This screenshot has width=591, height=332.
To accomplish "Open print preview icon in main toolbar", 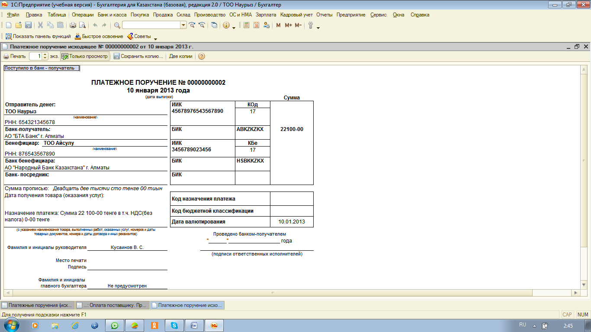I will (x=82, y=25).
